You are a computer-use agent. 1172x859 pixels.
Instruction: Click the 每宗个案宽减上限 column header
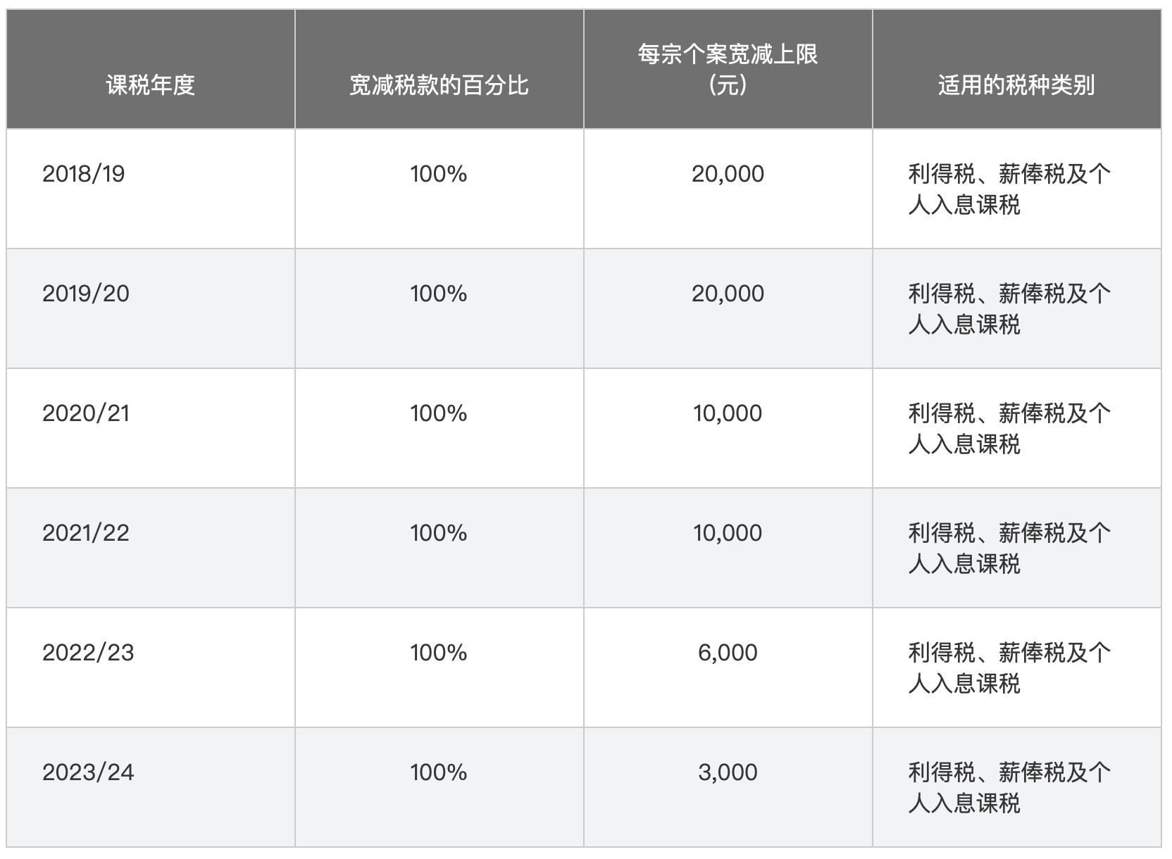728,69
